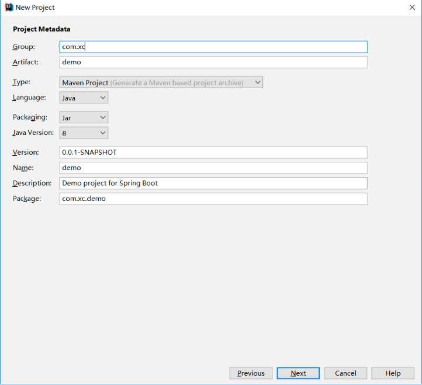Focus the Package field com.xc.demo
The height and width of the screenshot is (385, 422).
point(213,199)
